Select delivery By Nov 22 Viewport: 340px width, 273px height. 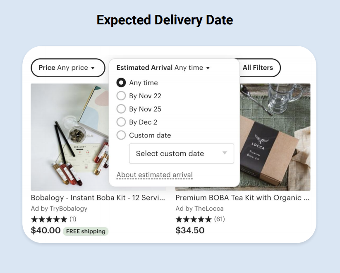[121, 96]
